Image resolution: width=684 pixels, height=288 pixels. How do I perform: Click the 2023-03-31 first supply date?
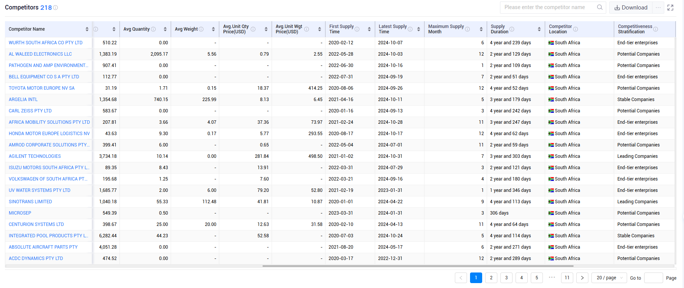[x=341, y=213]
